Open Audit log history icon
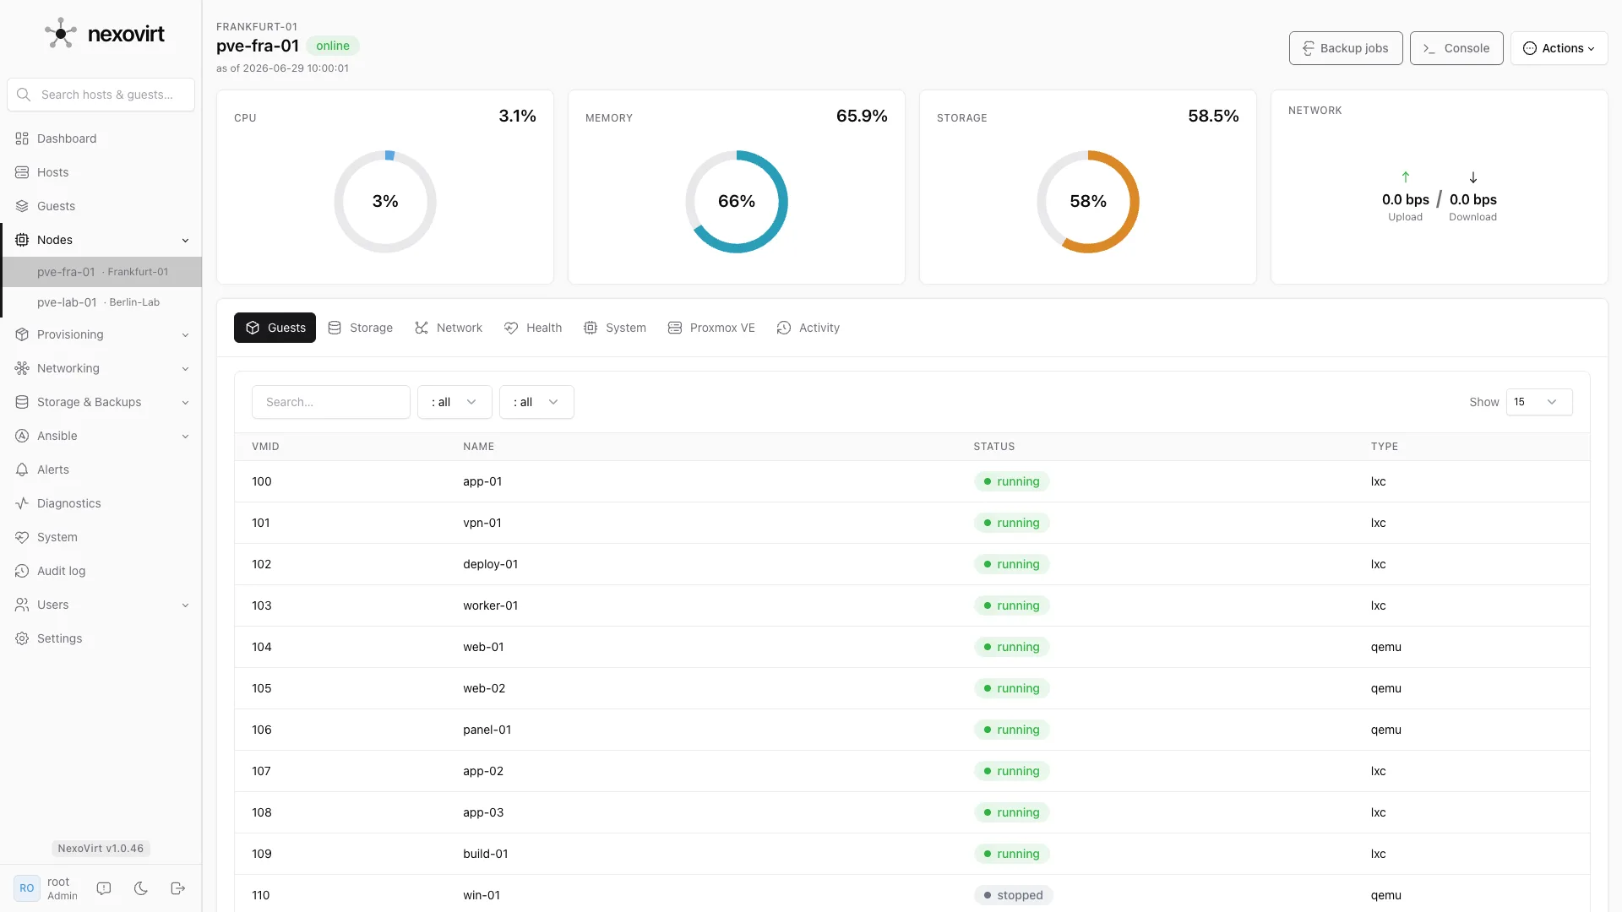Image resolution: width=1622 pixels, height=912 pixels. [x=22, y=571]
